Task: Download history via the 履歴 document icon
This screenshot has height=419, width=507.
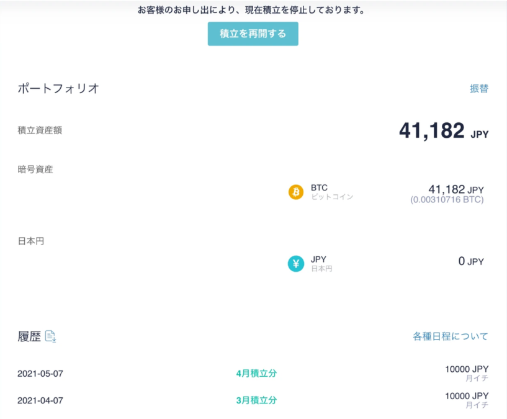Action: coord(50,336)
